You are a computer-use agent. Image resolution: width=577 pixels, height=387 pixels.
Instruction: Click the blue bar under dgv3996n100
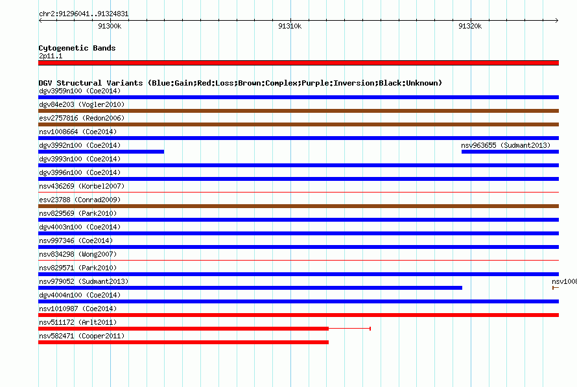pos(298,179)
